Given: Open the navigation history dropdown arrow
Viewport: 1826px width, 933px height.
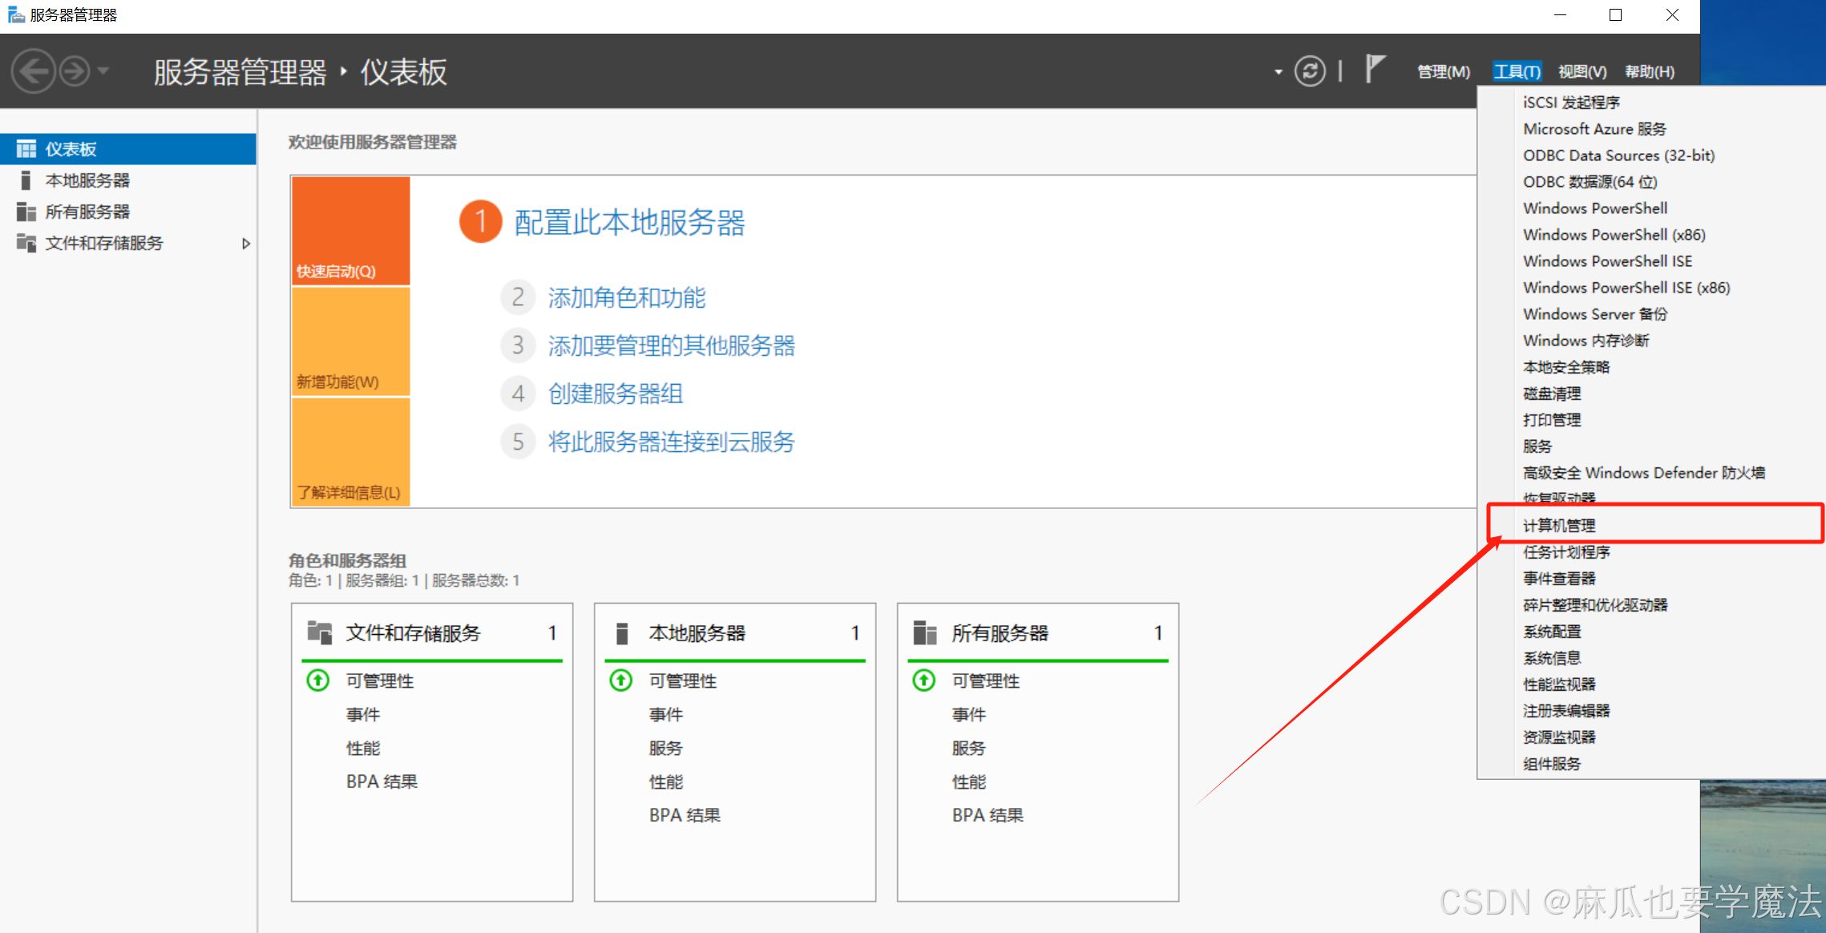Looking at the screenshot, I should pos(103,71).
